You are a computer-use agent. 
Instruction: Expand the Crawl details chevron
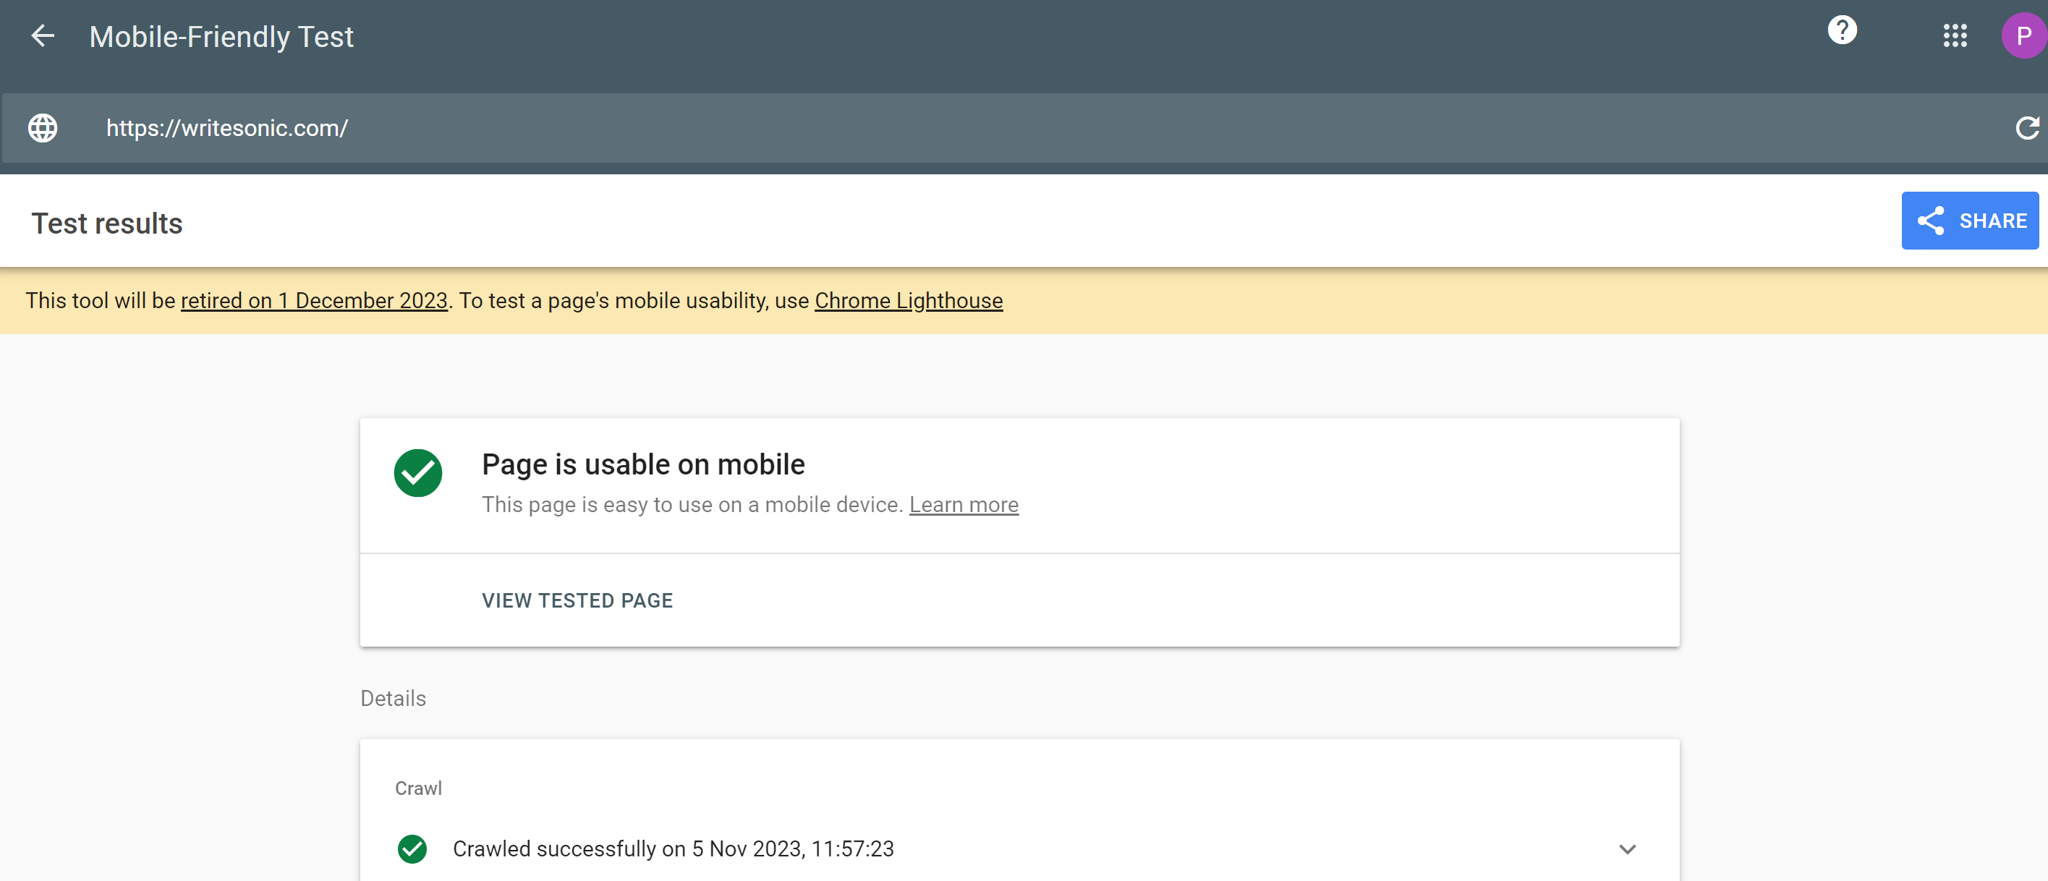click(1627, 848)
